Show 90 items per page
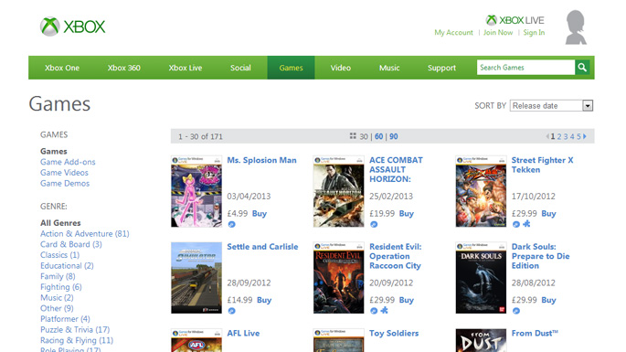This screenshot has width=626, height=352. (x=394, y=136)
